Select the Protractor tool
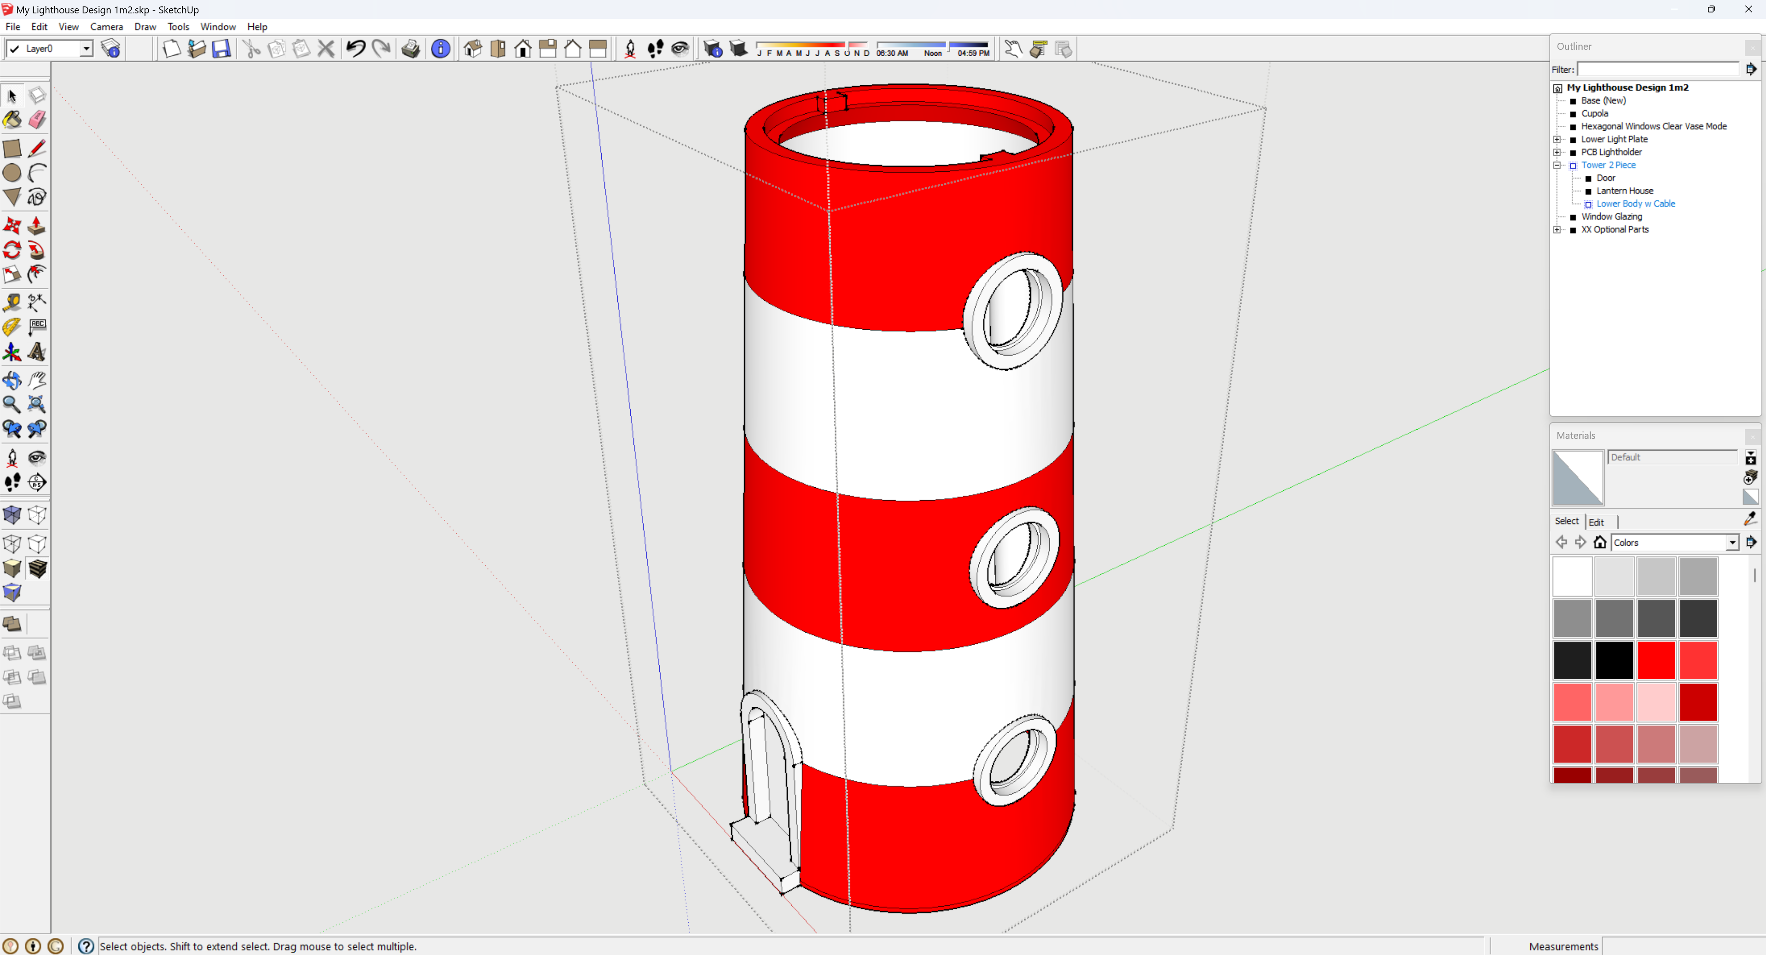 coord(12,327)
